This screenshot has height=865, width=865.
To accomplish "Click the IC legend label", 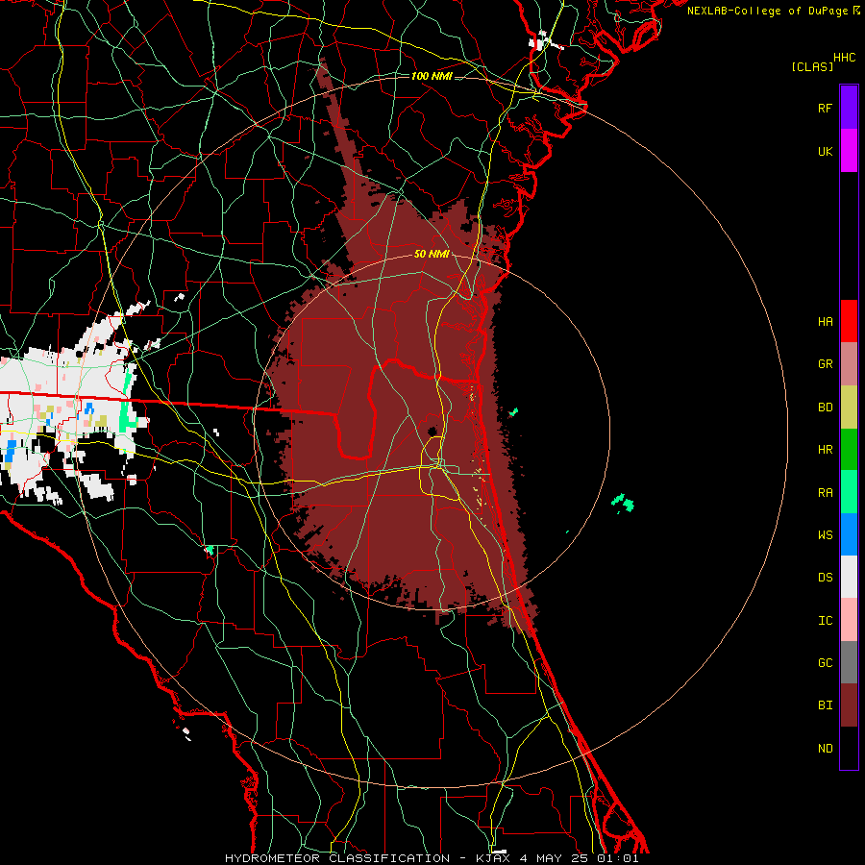I will click(x=825, y=620).
